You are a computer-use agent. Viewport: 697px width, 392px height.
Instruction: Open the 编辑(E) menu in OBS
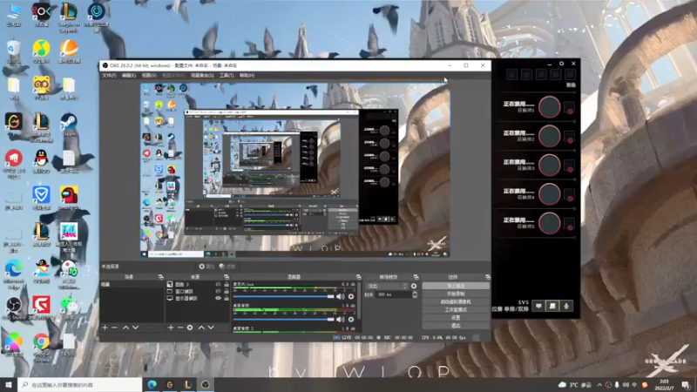(129, 76)
